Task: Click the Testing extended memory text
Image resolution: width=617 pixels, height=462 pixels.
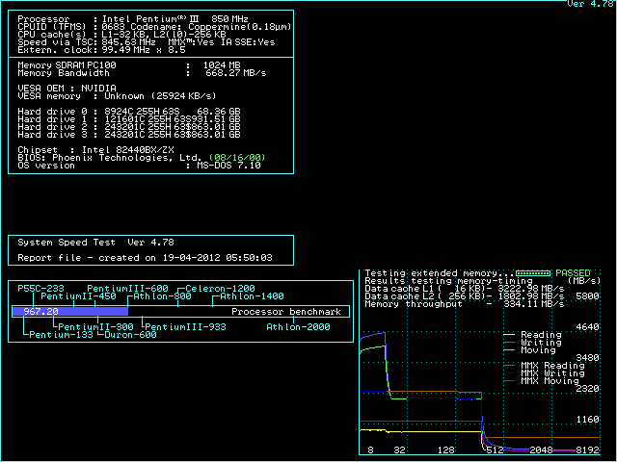Action: click(x=440, y=273)
